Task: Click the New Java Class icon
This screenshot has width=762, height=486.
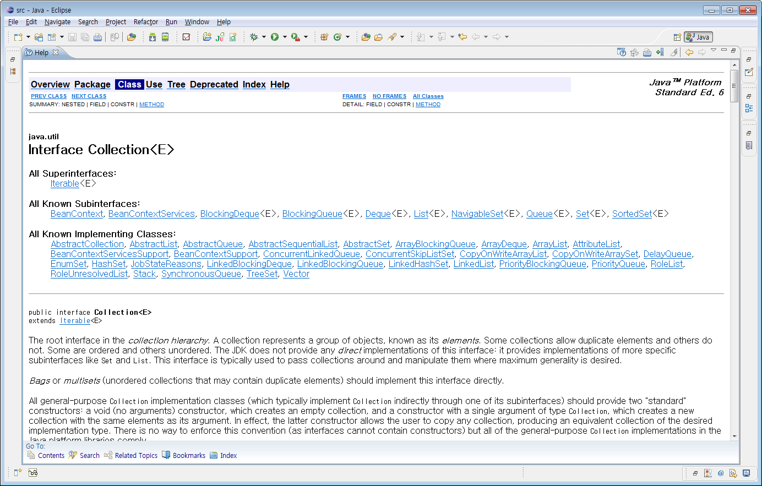Action: tap(338, 37)
